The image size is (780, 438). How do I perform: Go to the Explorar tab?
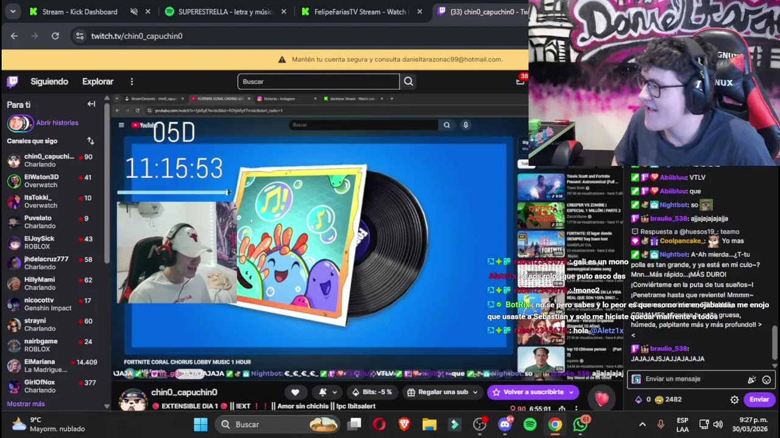[98, 82]
